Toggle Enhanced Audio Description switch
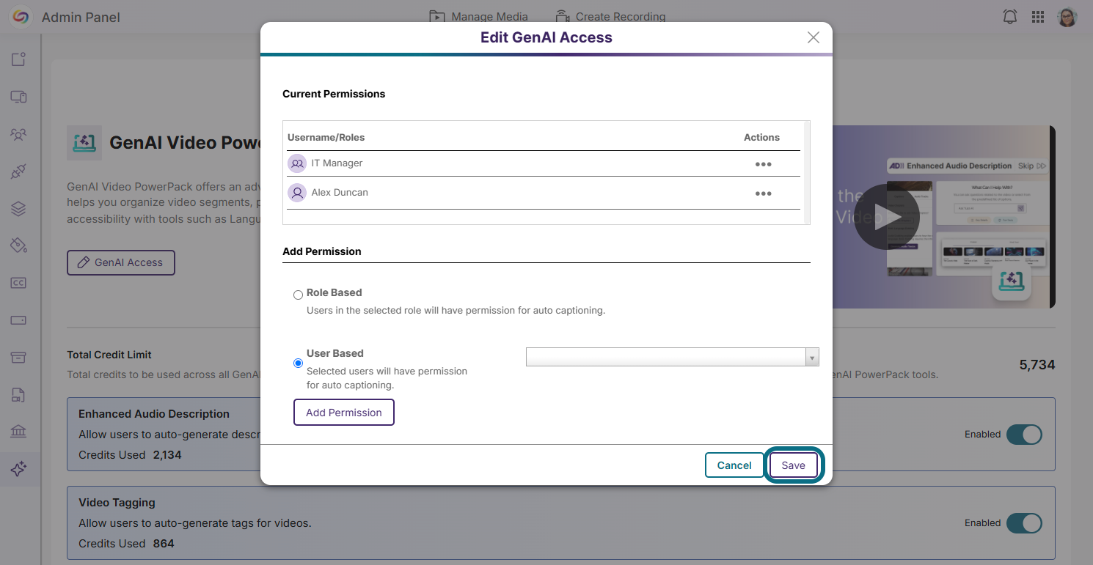 (1024, 435)
